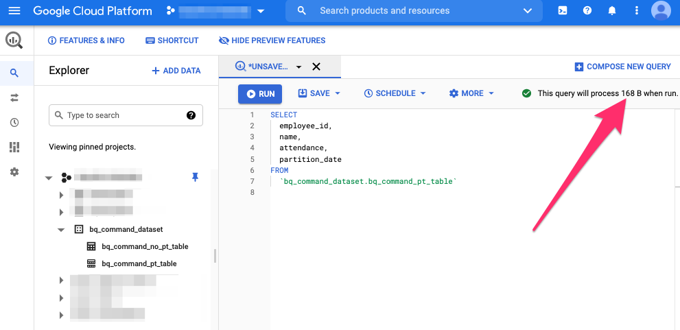The image size is (680, 330).
Task: Open the bq_command_no_pt_table table
Action: click(x=145, y=247)
